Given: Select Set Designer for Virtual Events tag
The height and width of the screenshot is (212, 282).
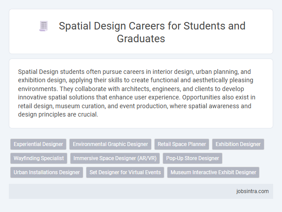Looking at the screenshot, I should click(125, 172).
